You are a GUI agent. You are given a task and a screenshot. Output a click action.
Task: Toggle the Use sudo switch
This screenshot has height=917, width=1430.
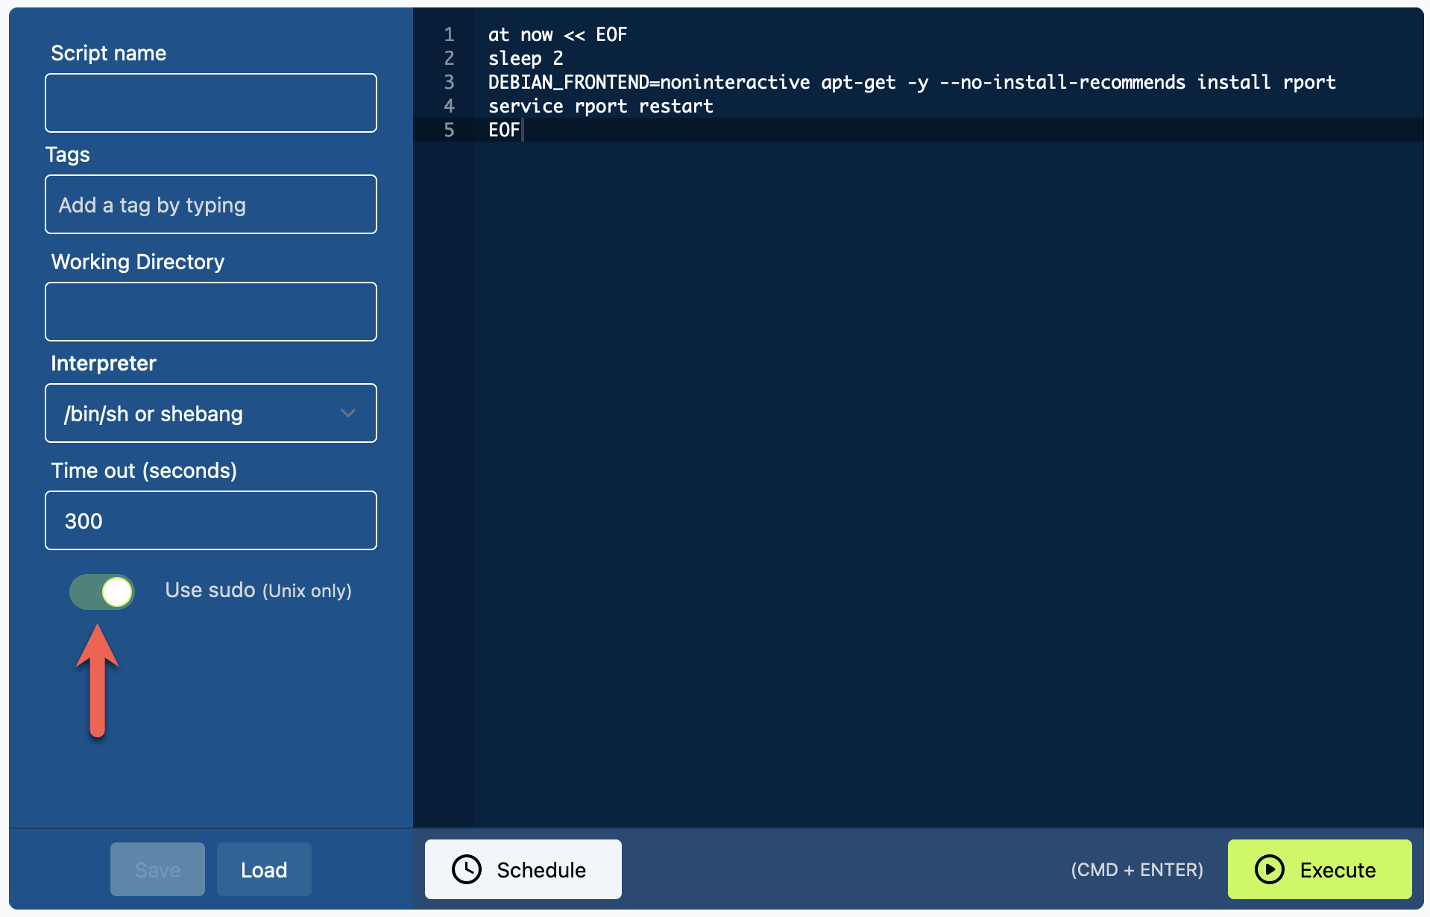(x=102, y=592)
